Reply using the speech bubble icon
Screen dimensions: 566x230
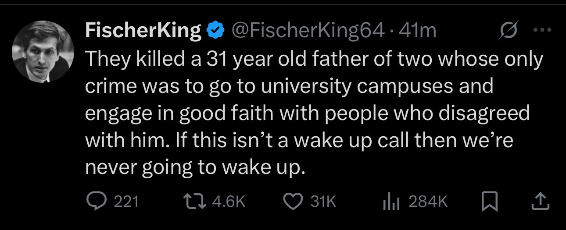click(x=94, y=201)
